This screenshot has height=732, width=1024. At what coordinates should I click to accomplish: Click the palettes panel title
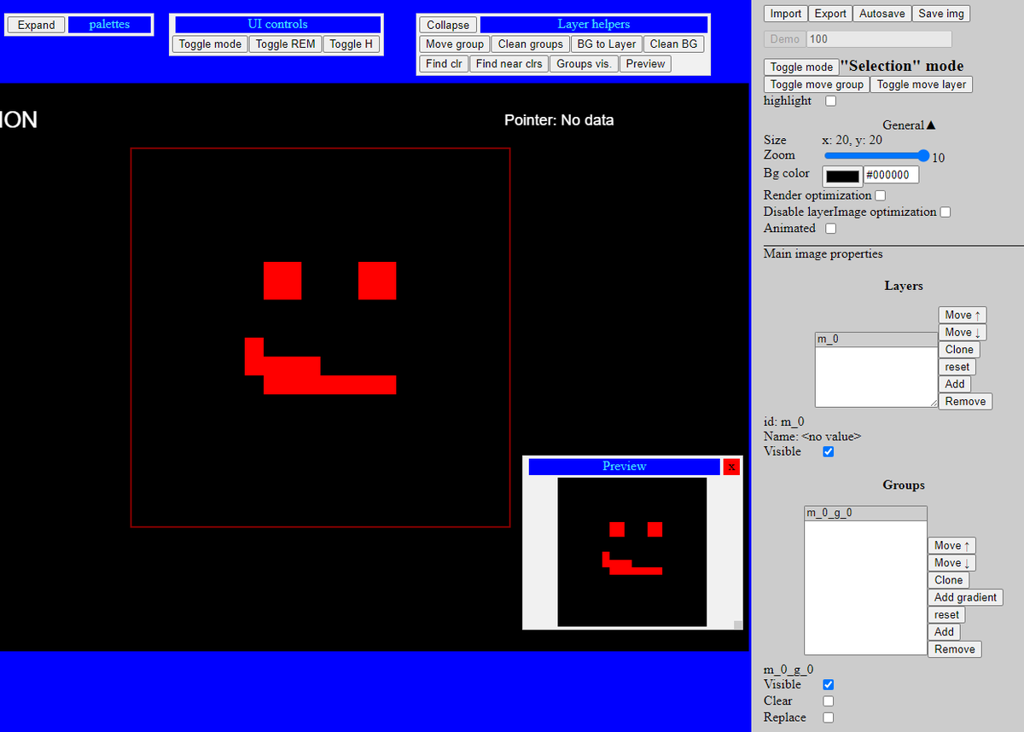pos(109,25)
